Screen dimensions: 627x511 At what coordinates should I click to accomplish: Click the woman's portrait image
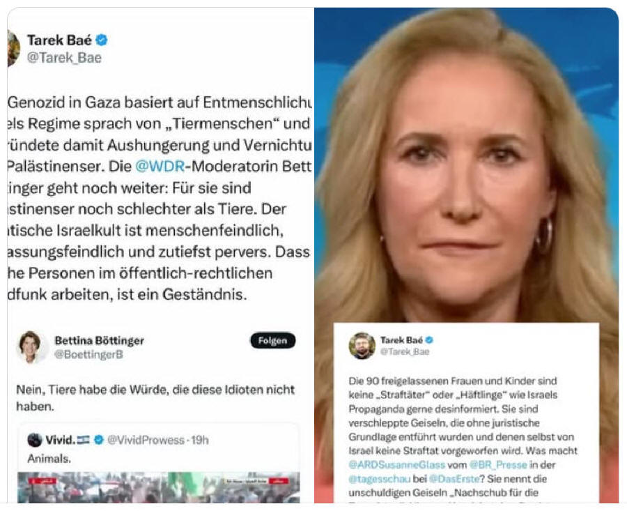(x=466, y=164)
